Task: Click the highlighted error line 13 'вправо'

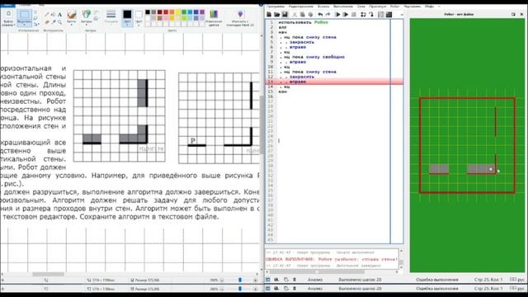Action: (335, 82)
